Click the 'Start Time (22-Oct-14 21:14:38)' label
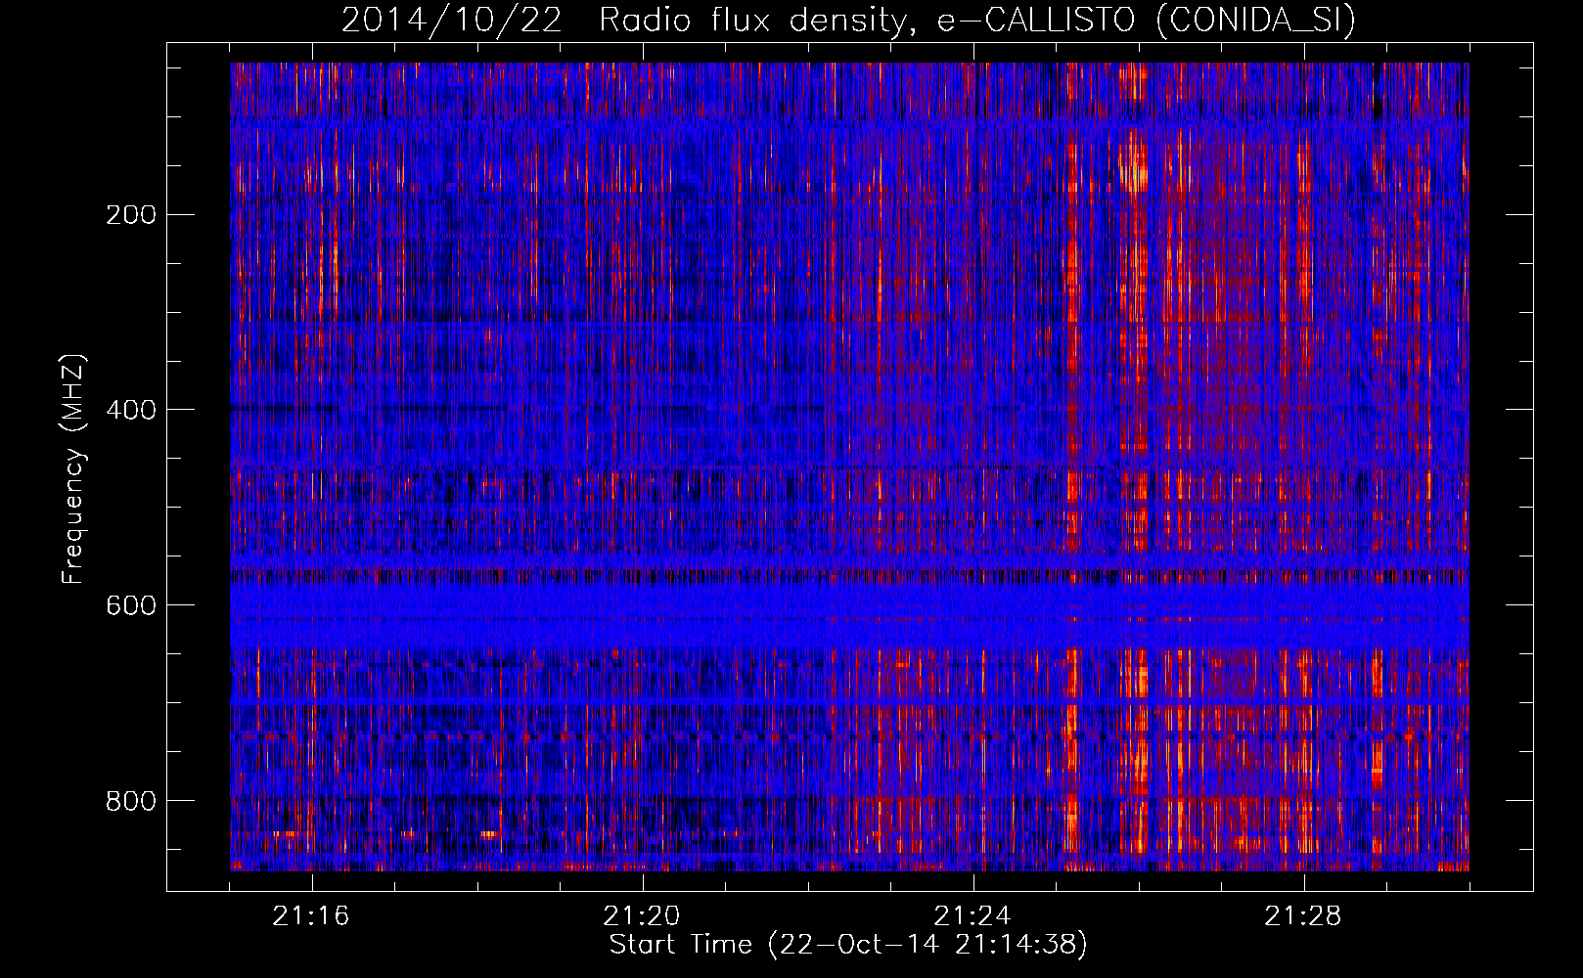The image size is (1583, 978). [x=848, y=945]
